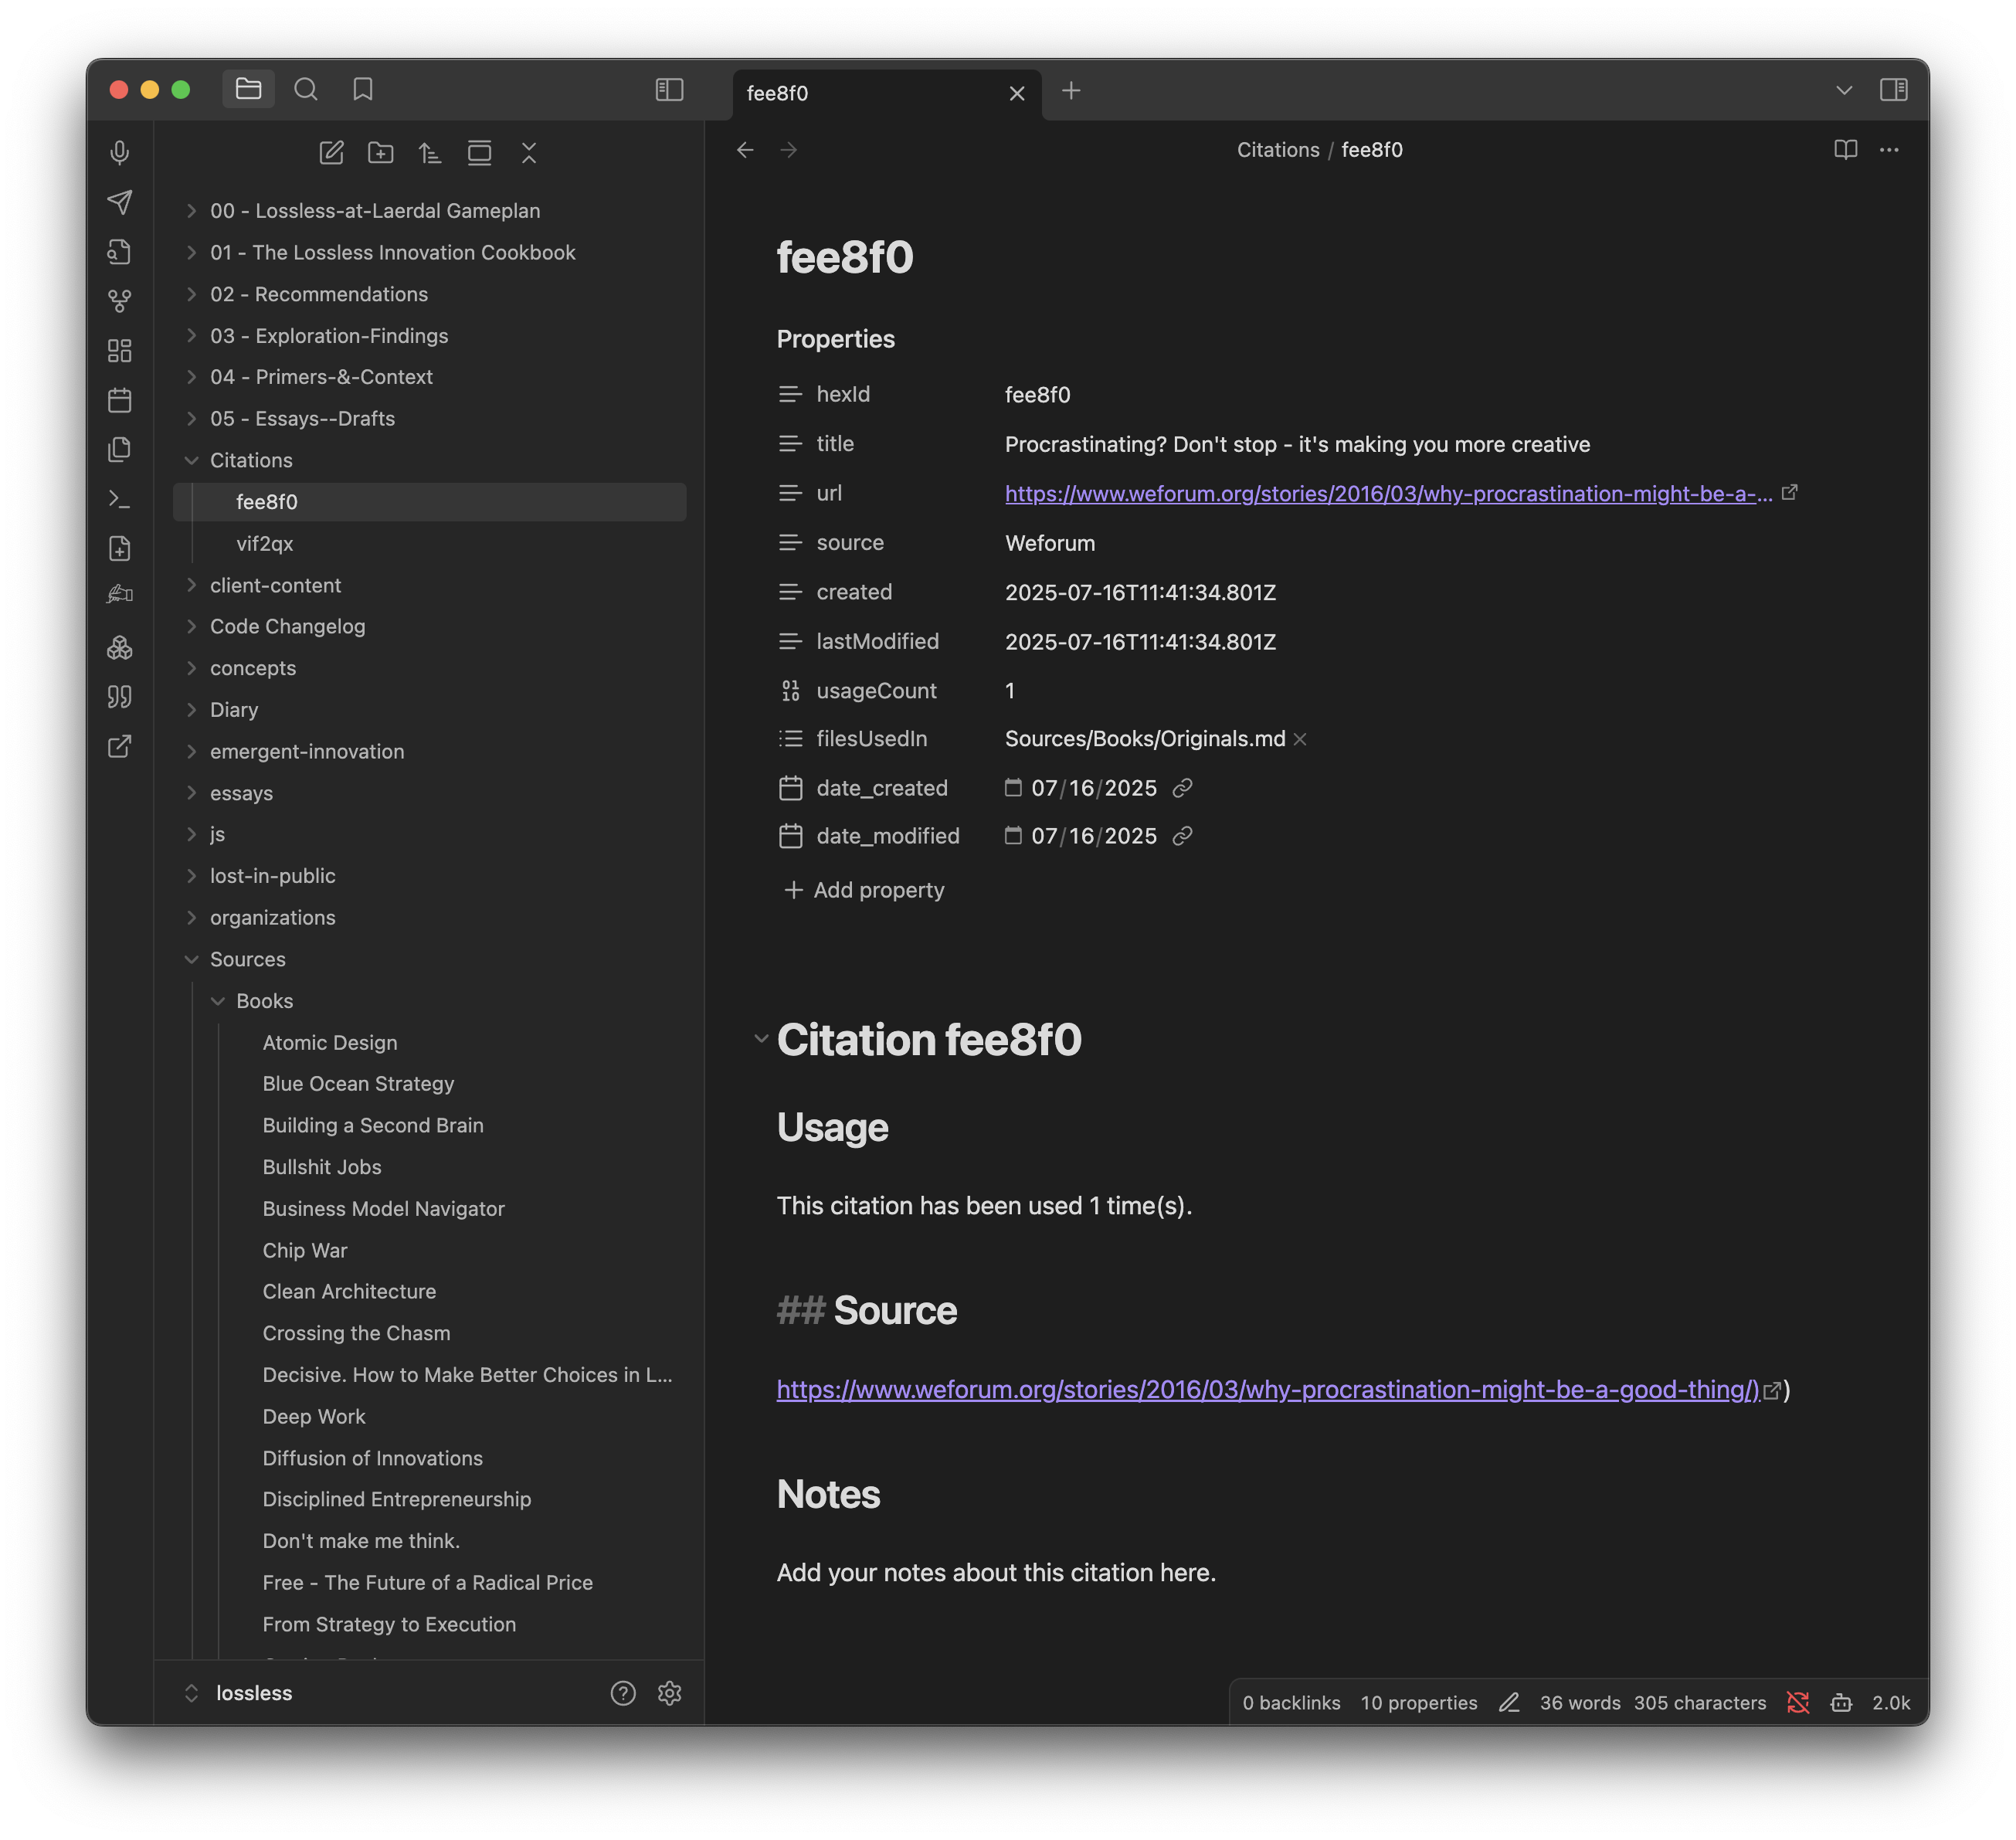Fold the Citation fee8f0 heading
2016x1840 pixels.
[761, 1039]
